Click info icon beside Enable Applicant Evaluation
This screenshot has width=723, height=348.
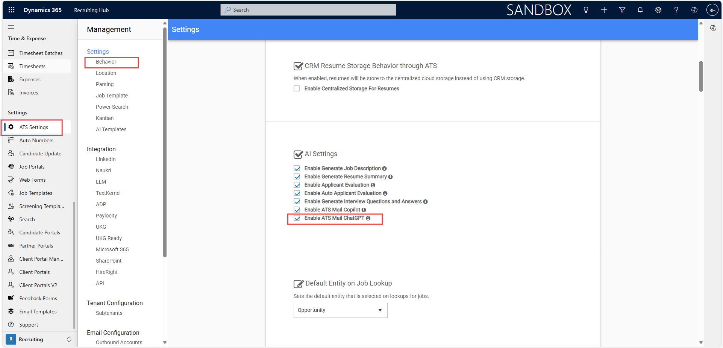373,185
